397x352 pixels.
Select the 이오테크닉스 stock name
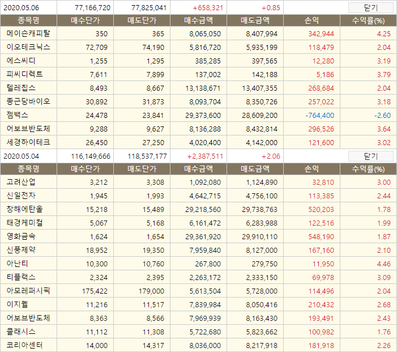pyautogui.click(x=28, y=47)
